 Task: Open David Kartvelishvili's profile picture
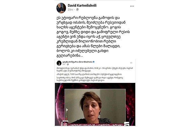point(61,8)
